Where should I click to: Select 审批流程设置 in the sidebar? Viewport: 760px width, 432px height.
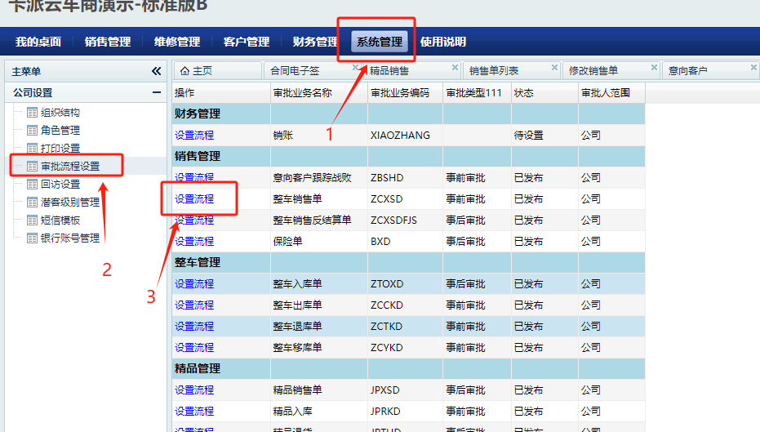coord(69,167)
